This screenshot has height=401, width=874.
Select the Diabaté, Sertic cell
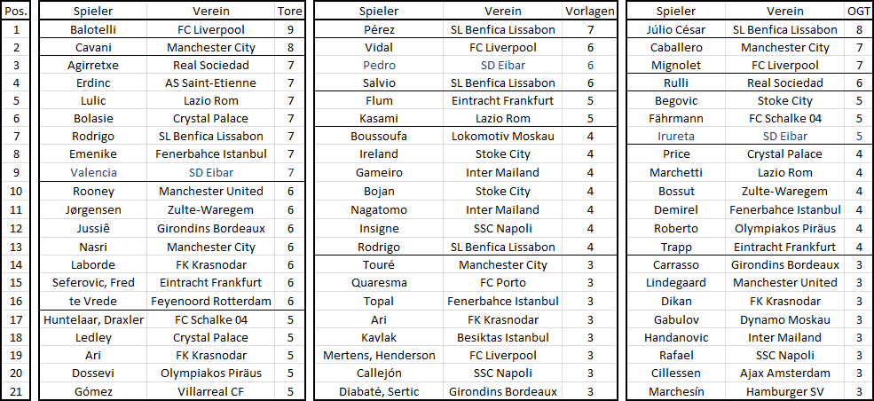tap(379, 391)
